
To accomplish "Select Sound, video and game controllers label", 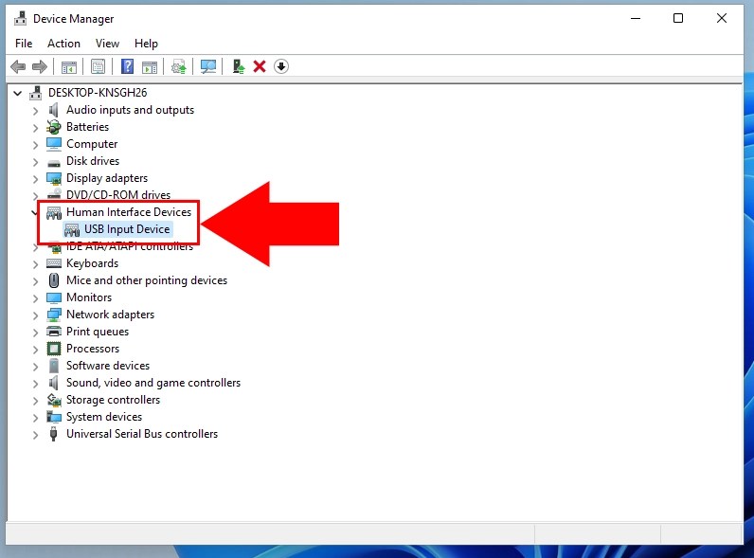I will pos(153,383).
